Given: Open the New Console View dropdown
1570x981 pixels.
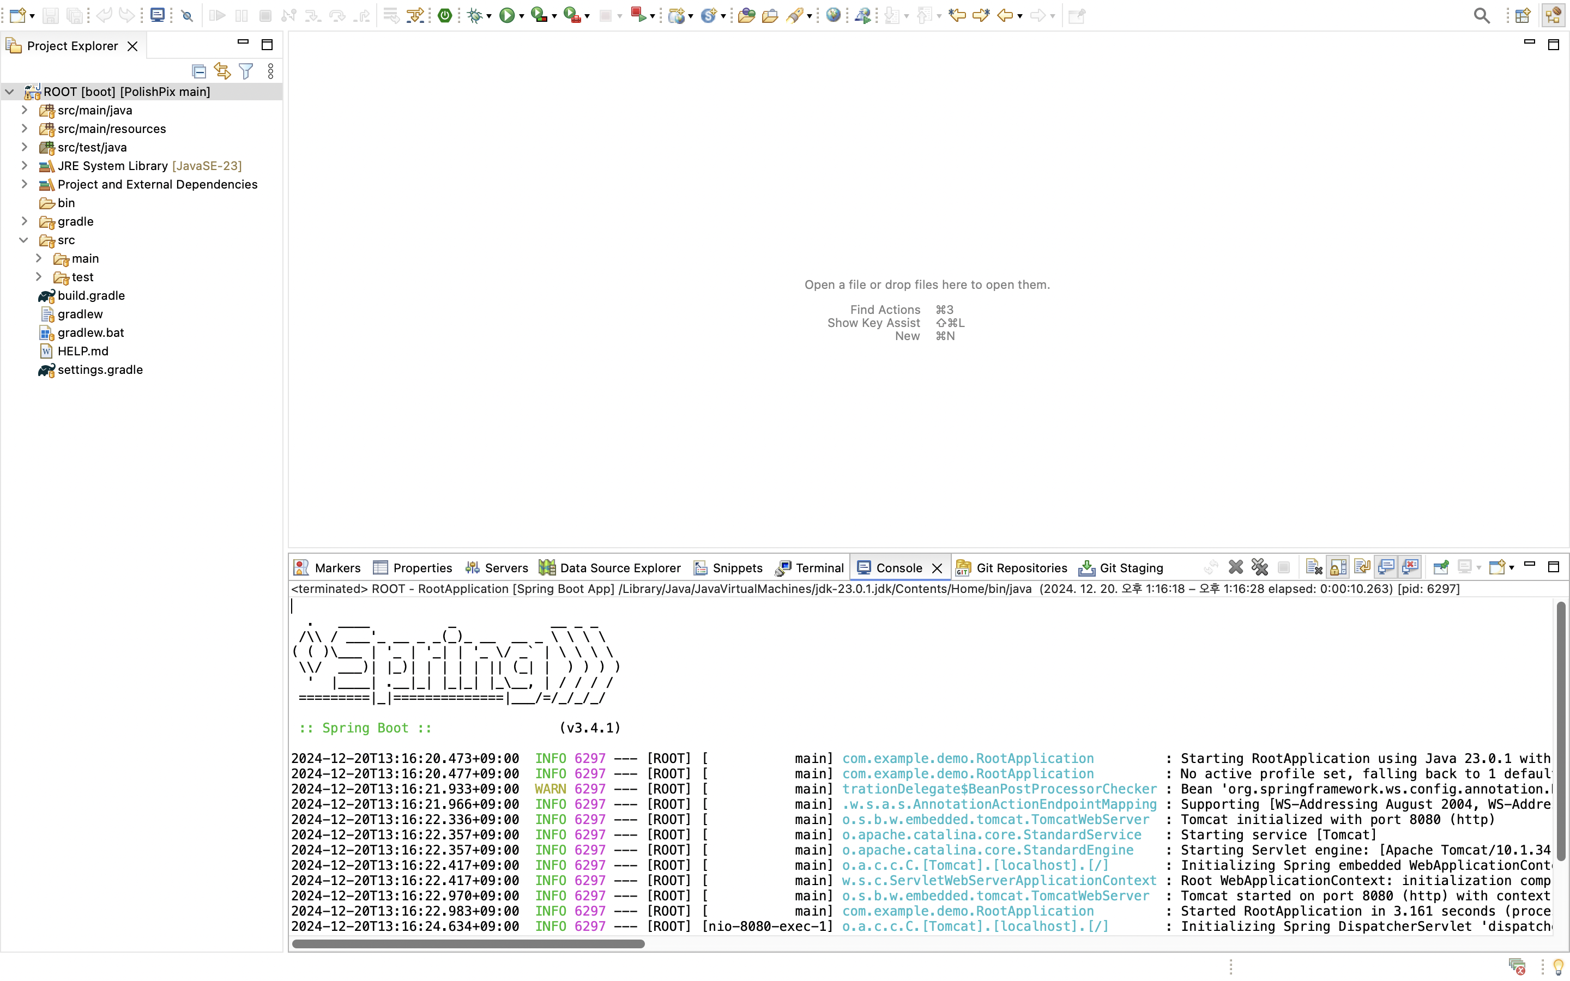Looking at the screenshot, I should pos(1512,568).
